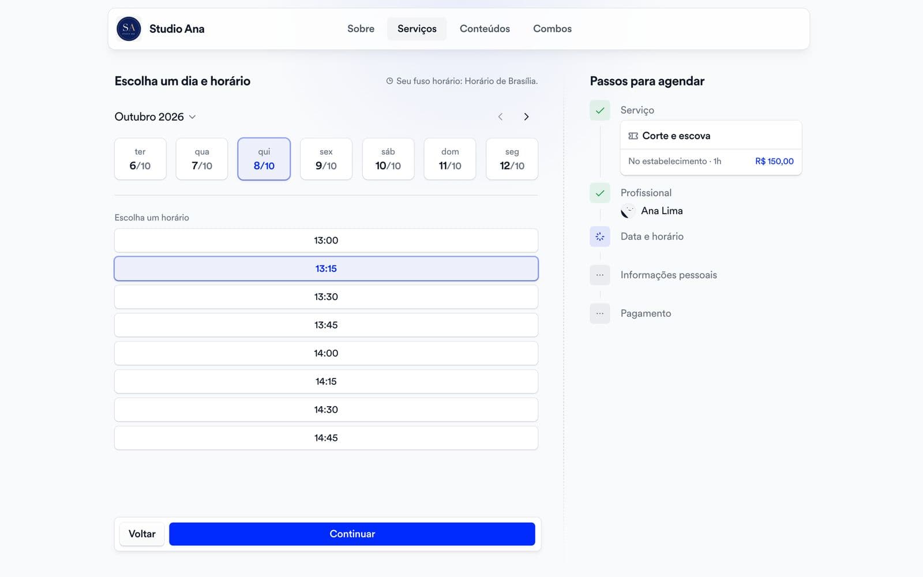Screen dimensions: 923x577
Task: Click the Studio Ana brand name
Action: tap(177, 29)
